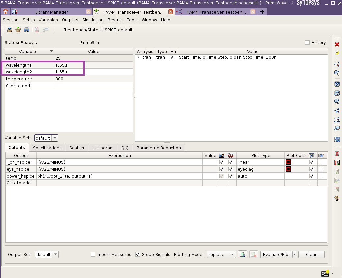Toggle waveform plot checkbox for power_hspice
This screenshot has width=342, height=278.
231,176
